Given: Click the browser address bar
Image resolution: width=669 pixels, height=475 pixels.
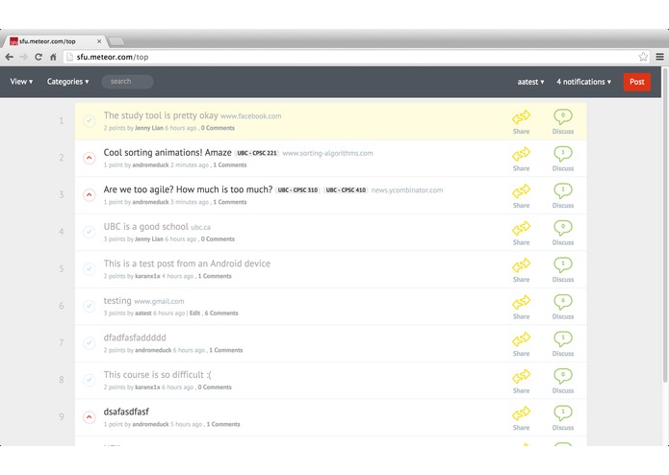Looking at the screenshot, I should coord(354,57).
